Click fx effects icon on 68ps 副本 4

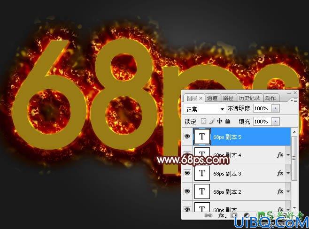280,155
